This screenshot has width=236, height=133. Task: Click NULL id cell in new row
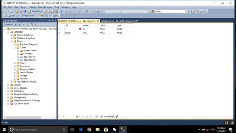click(x=73, y=33)
